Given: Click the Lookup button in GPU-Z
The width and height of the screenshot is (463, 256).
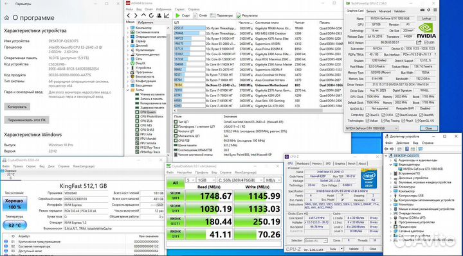Looking at the screenshot, I should tap(426, 19).
